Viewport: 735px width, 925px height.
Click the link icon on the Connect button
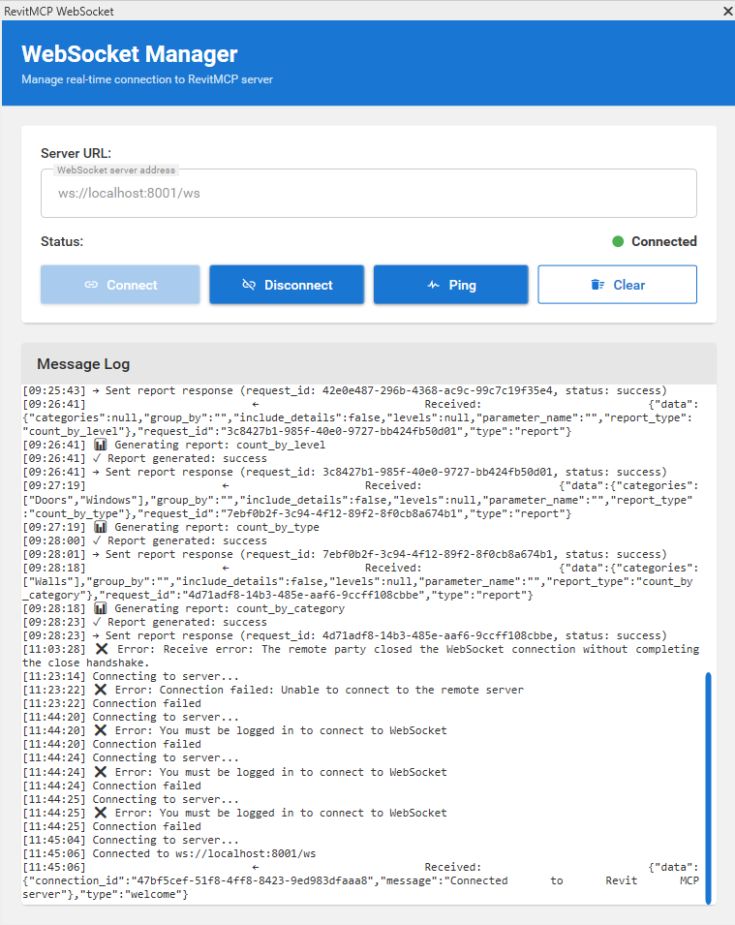[91, 285]
